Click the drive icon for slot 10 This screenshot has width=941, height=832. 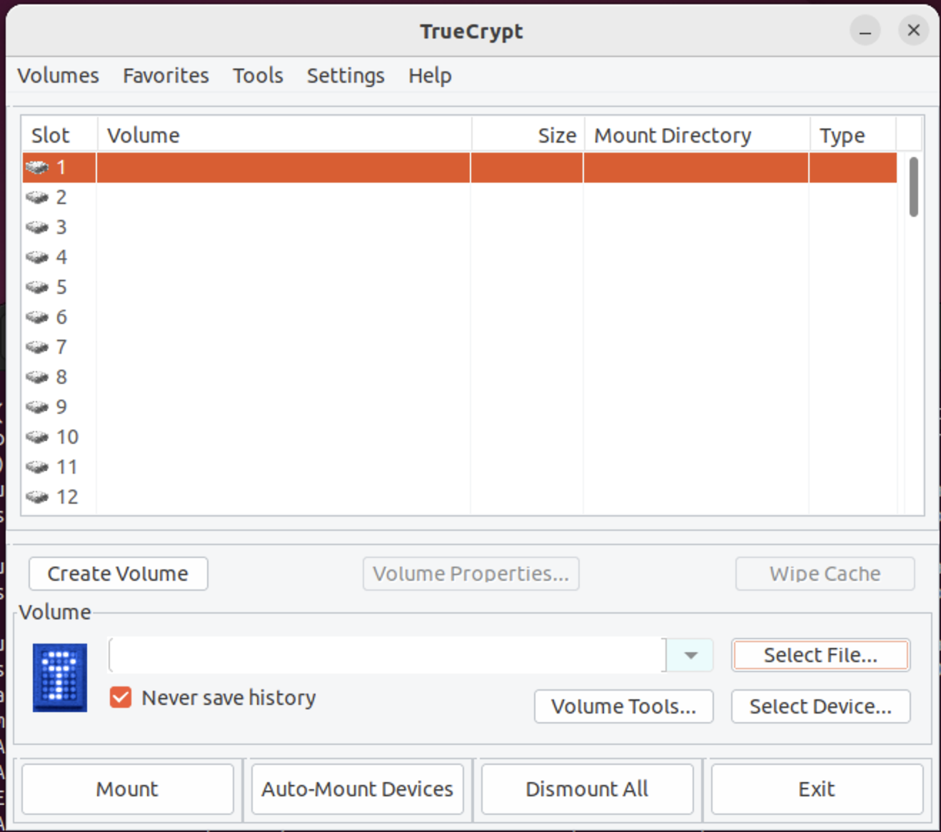tap(36, 437)
